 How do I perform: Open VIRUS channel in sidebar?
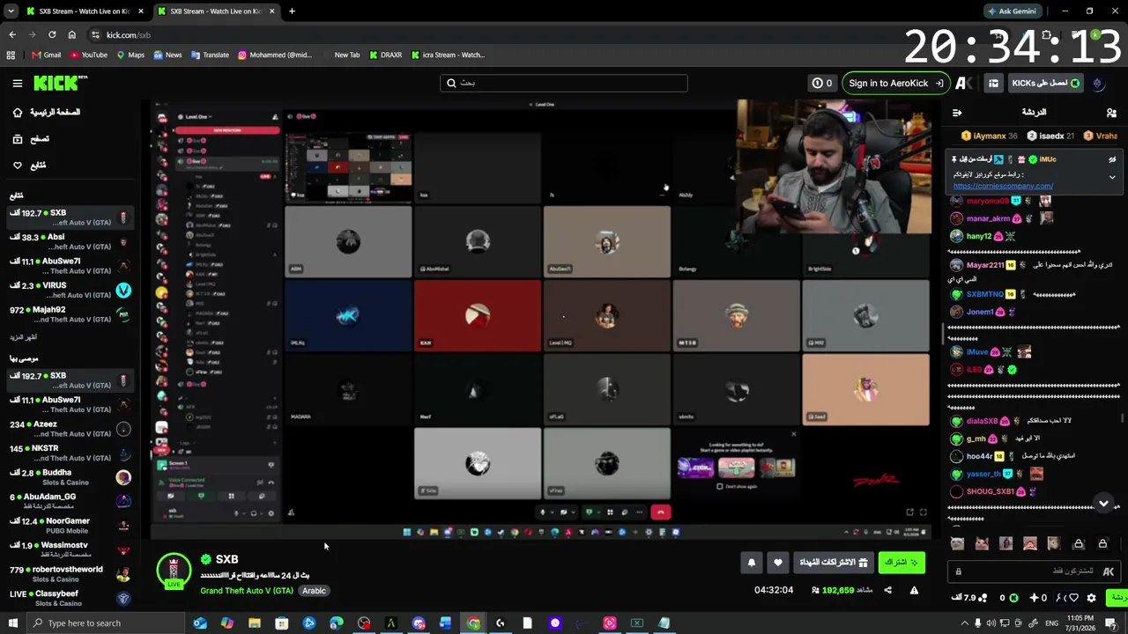pyautogui.click(x=69, y=290)
